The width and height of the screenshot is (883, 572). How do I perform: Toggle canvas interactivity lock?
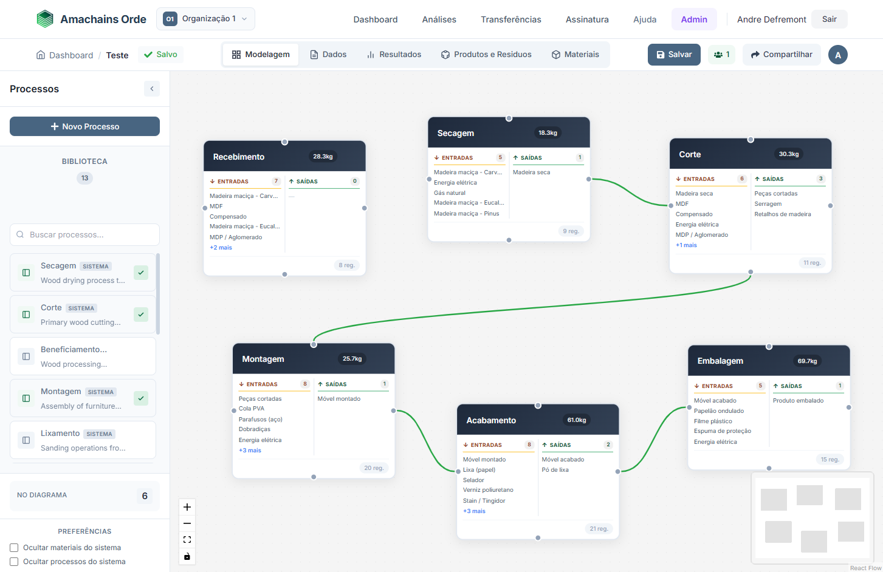pyautogui.click(x=187, y=556)
